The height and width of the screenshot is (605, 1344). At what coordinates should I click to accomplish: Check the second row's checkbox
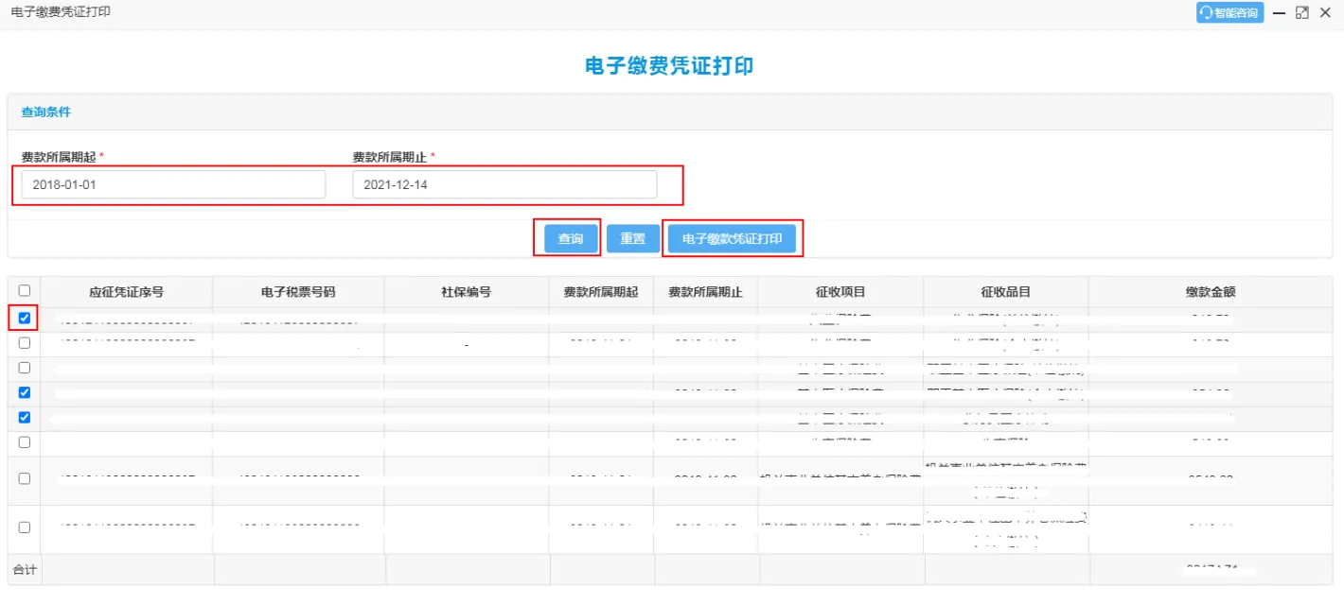[x=25, y=343]
